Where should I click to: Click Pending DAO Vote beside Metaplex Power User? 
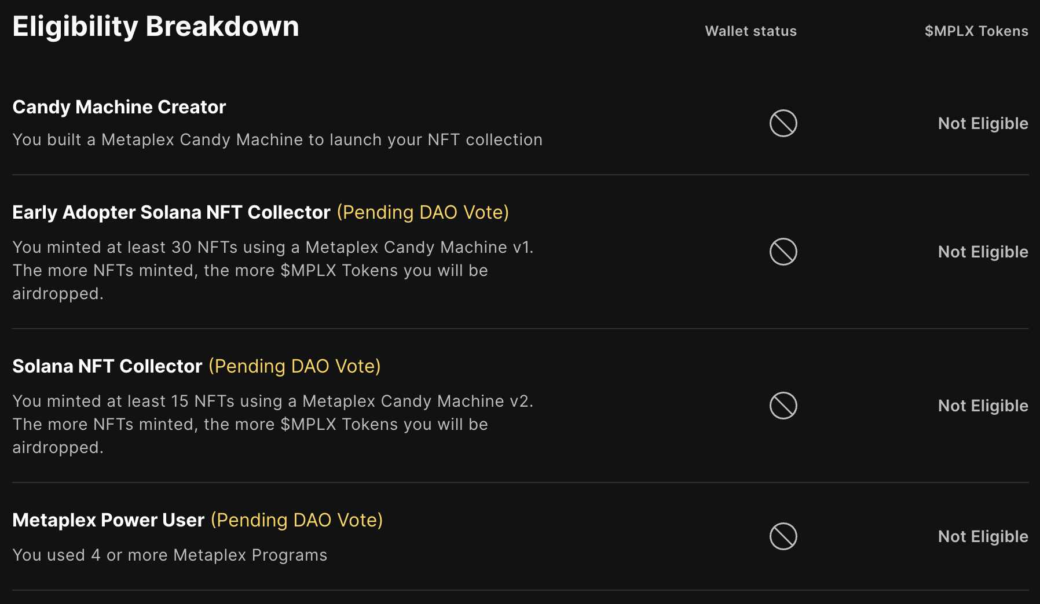[296, 520]
